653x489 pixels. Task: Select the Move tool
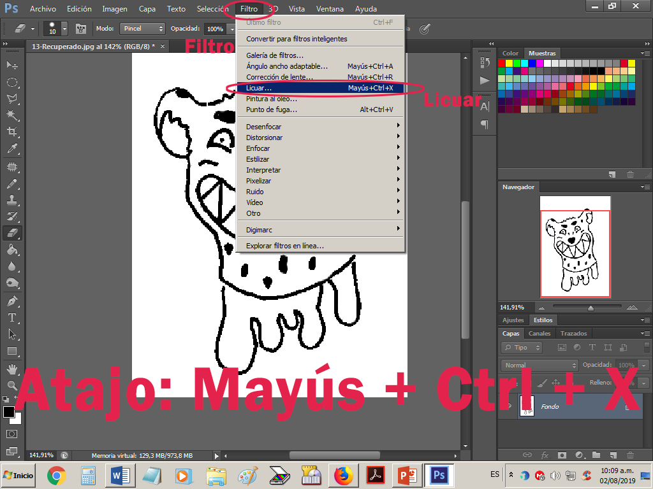pyautogui.click(x=12, y=66)
